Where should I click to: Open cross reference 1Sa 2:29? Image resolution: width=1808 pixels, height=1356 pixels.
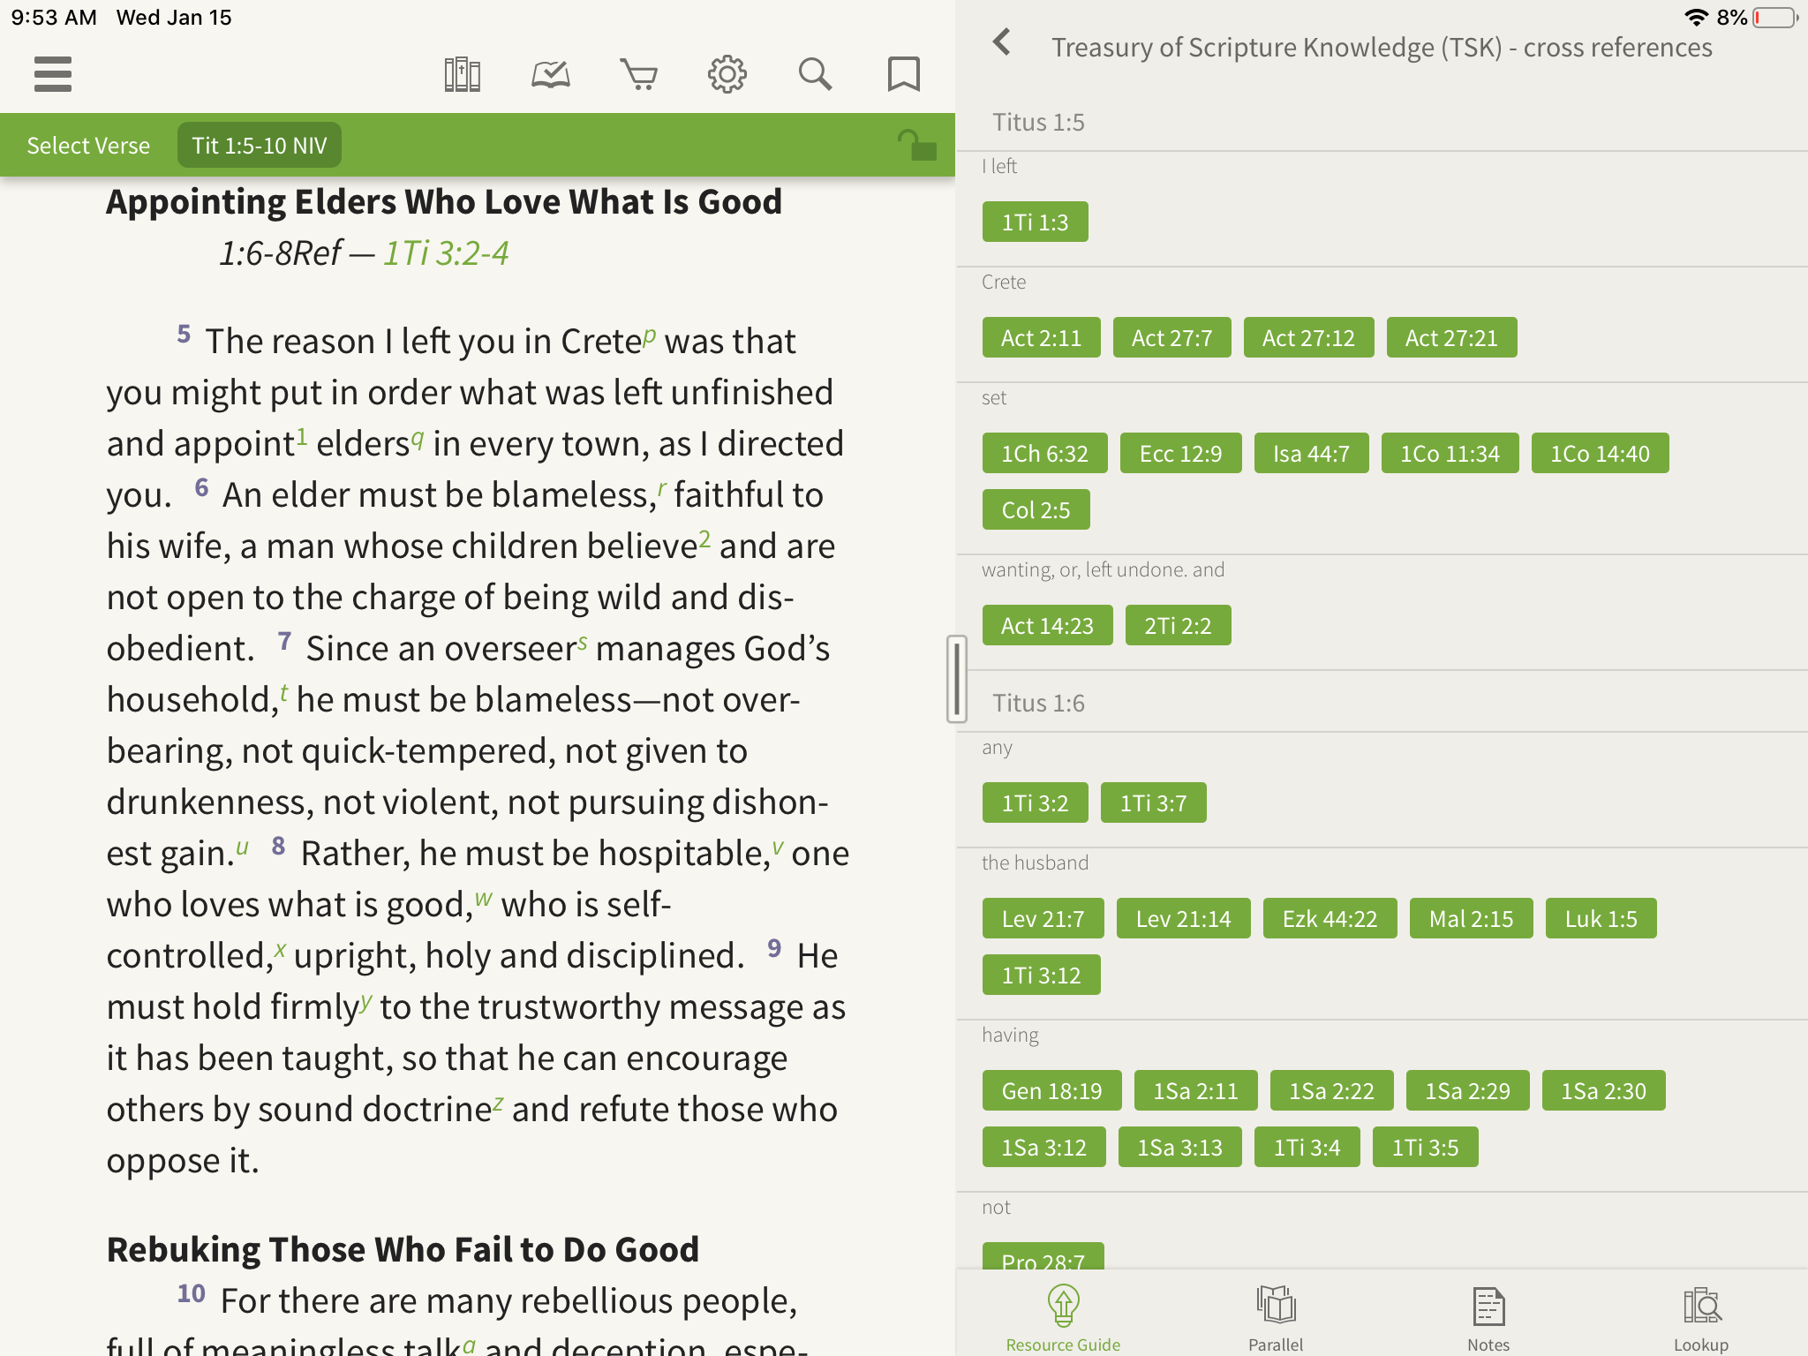pos(1467,1090)
